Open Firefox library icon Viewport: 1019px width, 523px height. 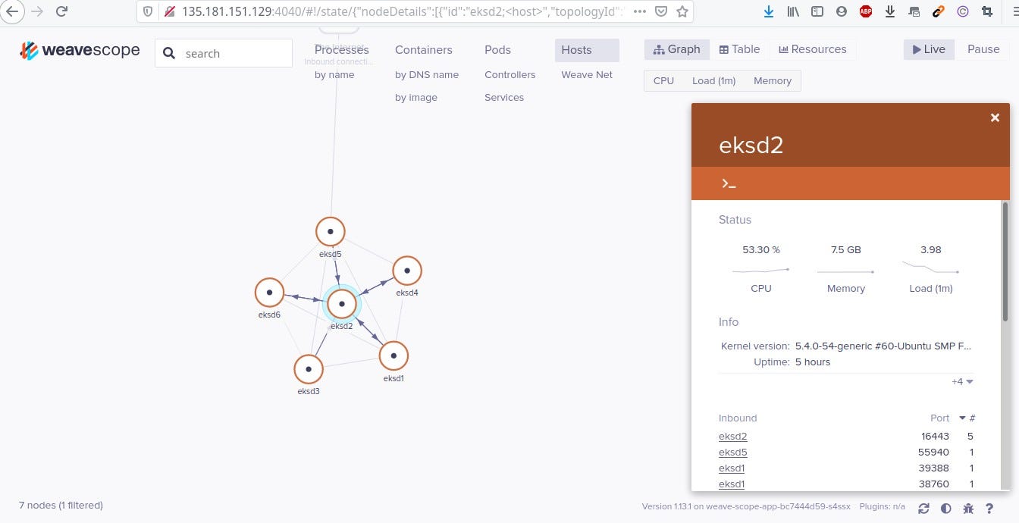793,11
